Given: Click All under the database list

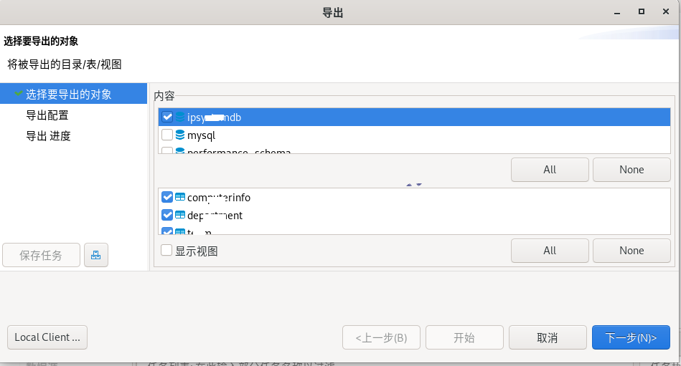Looking at the screenshot, I should pos(550,170).
